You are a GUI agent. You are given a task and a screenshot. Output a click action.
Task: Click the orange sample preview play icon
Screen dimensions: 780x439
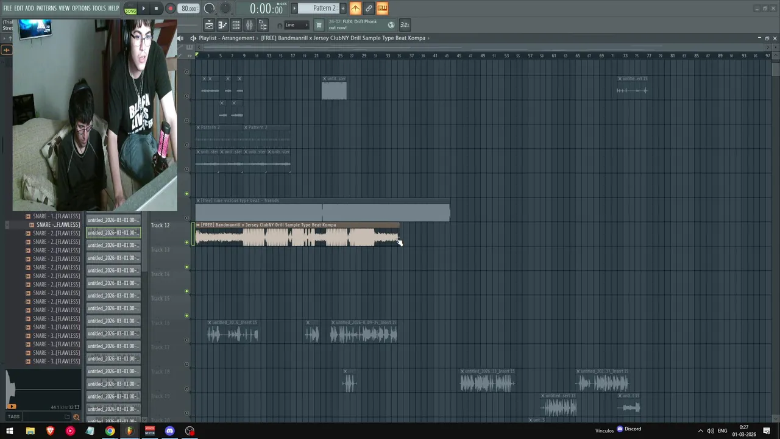[10, 406]
